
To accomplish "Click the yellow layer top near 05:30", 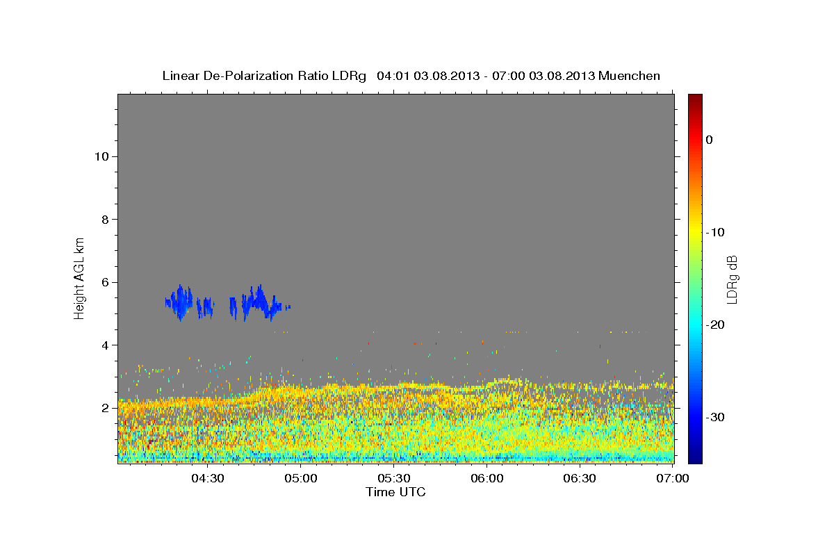I will coord(395,387).
